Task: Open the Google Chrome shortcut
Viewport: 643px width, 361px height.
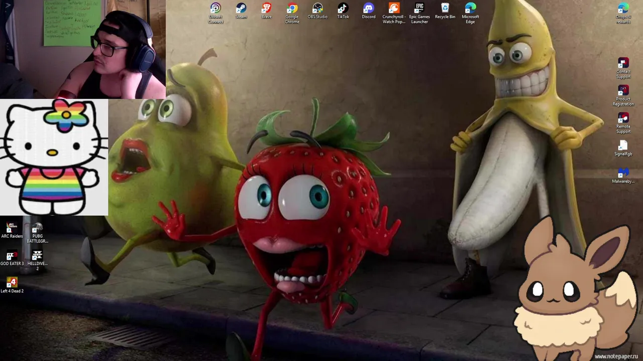Action: click(x=292, y=13)
